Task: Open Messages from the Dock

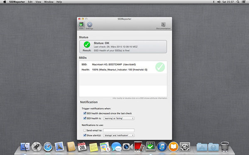Action: coord(116,147)
